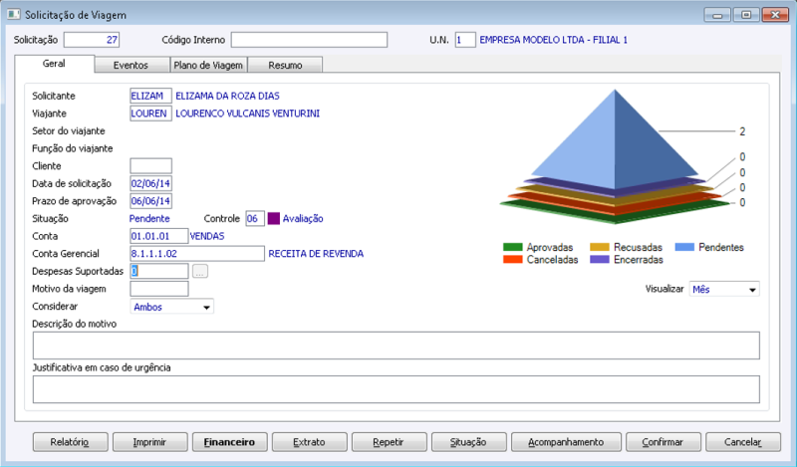Screen dimensions: 797x467
Task: Click the Solicitante code field ELIZAM
Action: pos(151,96)
